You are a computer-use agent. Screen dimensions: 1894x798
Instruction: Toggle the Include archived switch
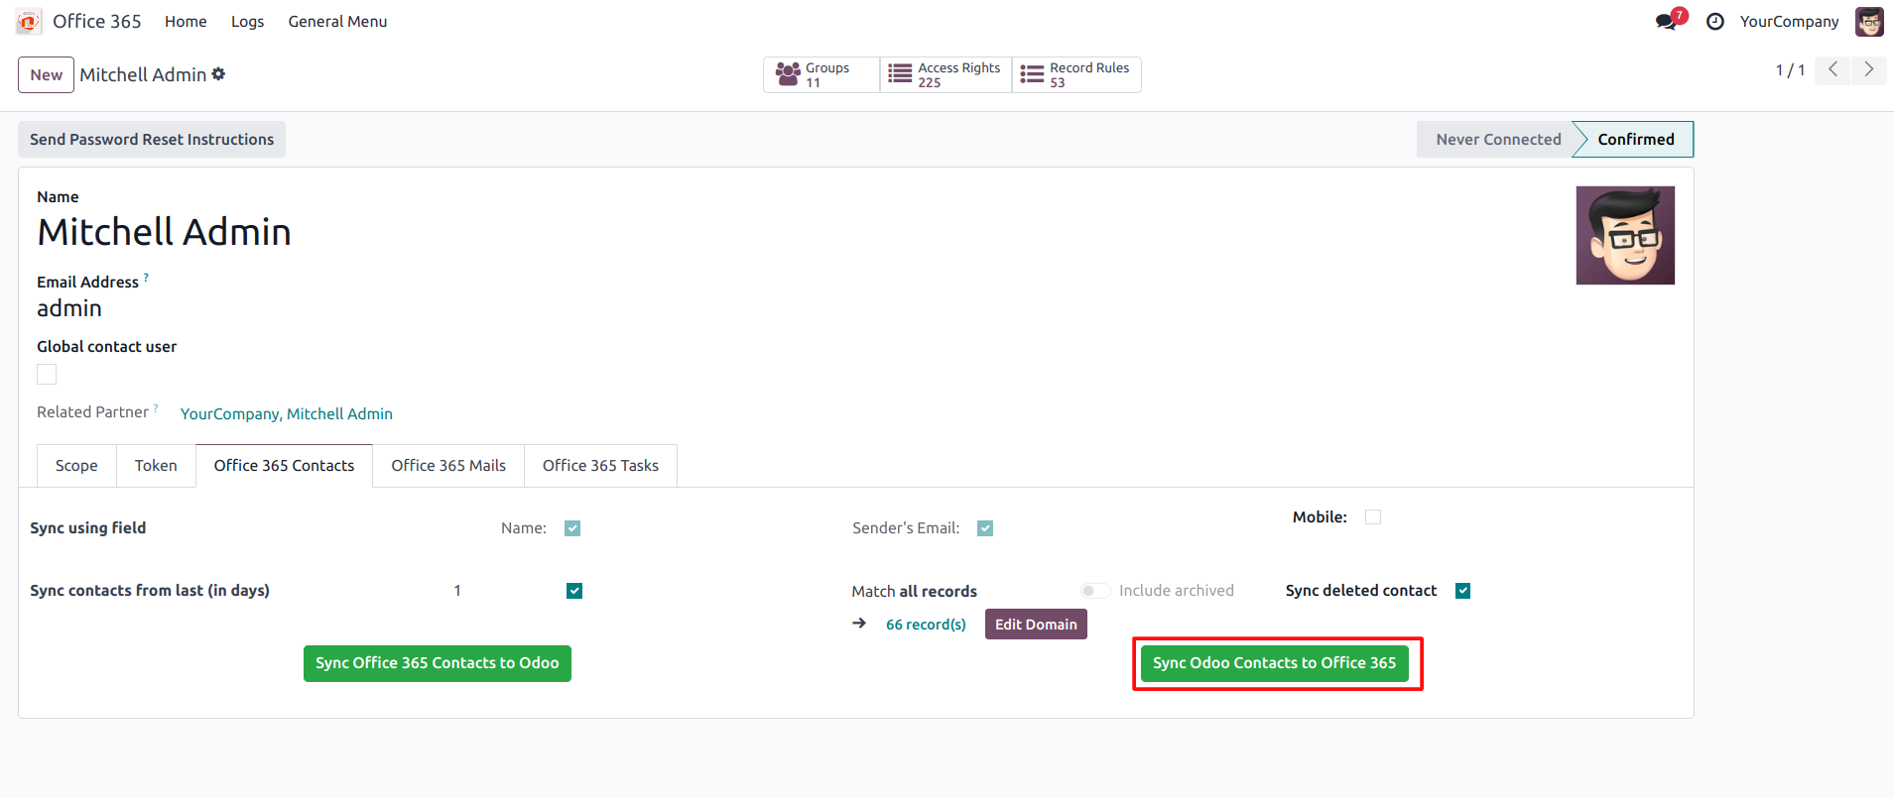tap(1095, 591)
